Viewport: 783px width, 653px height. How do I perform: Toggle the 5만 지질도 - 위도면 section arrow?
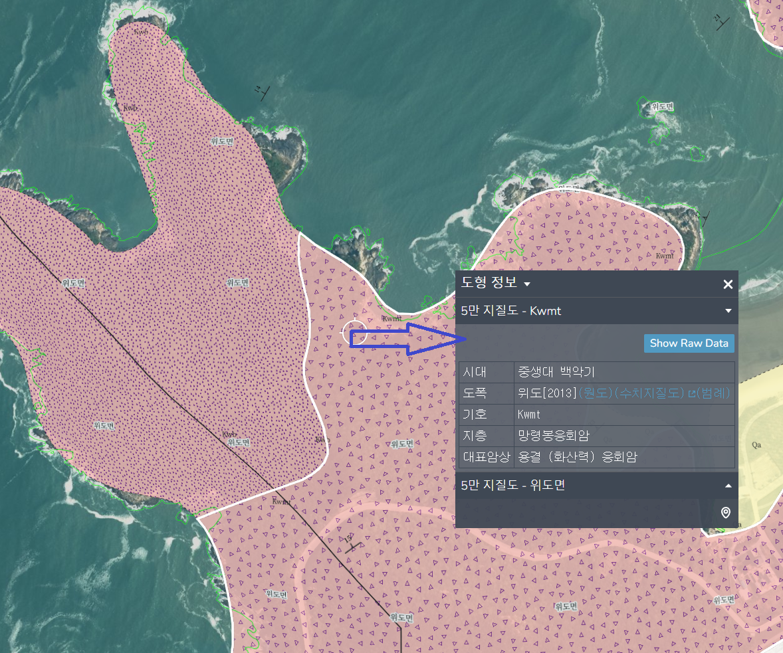(x=728, y=485)
